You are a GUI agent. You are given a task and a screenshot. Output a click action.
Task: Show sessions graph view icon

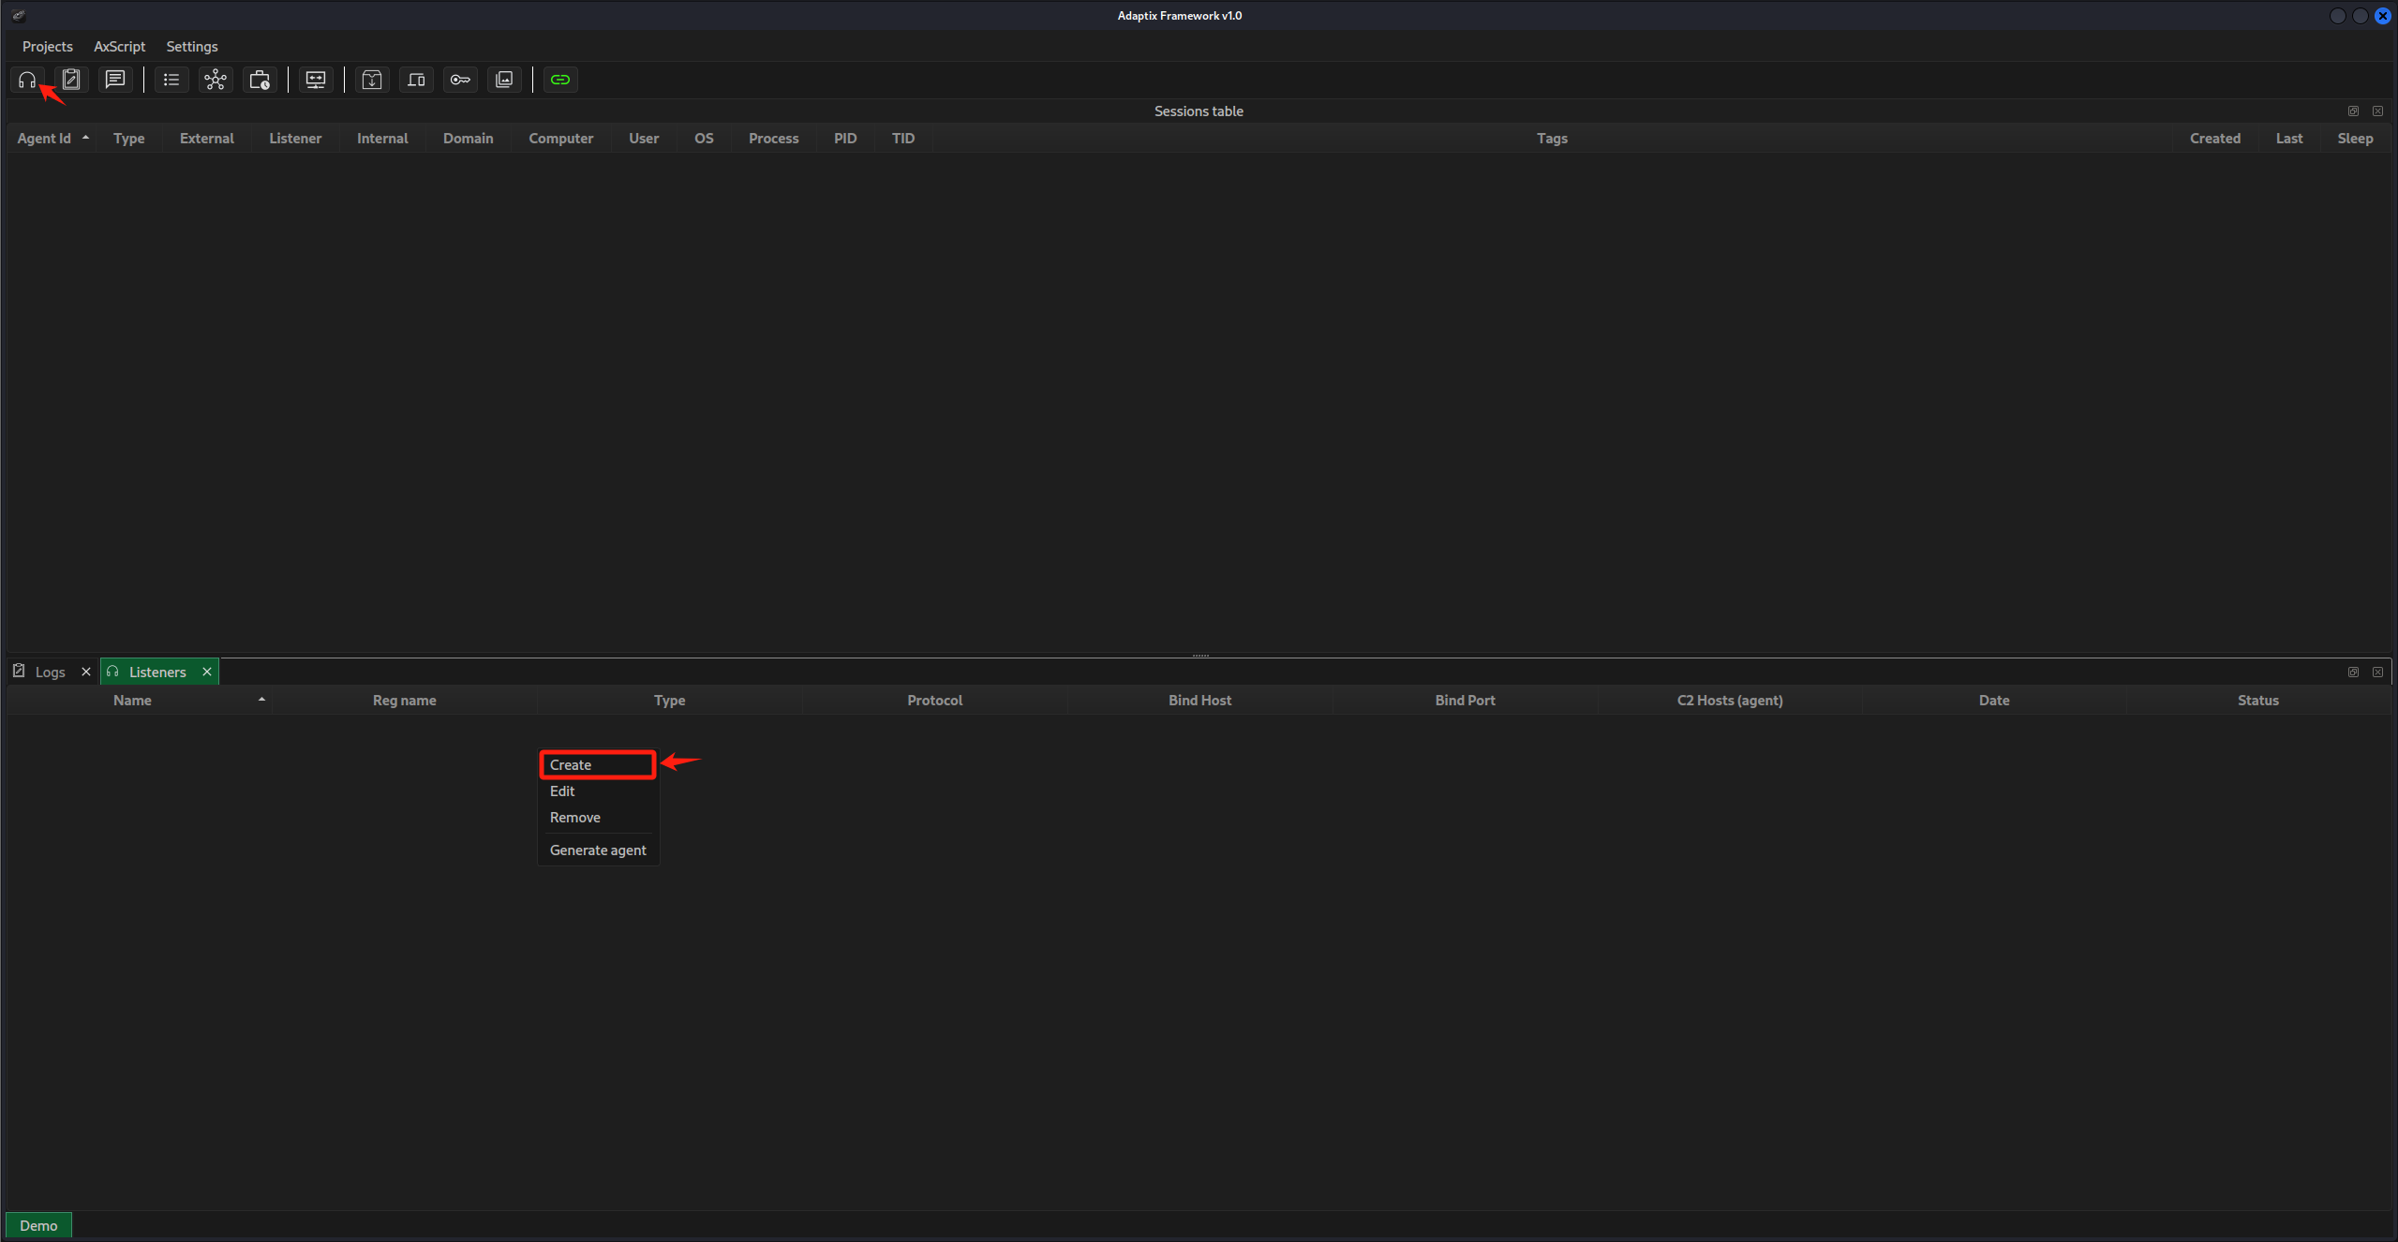point(216,80)
